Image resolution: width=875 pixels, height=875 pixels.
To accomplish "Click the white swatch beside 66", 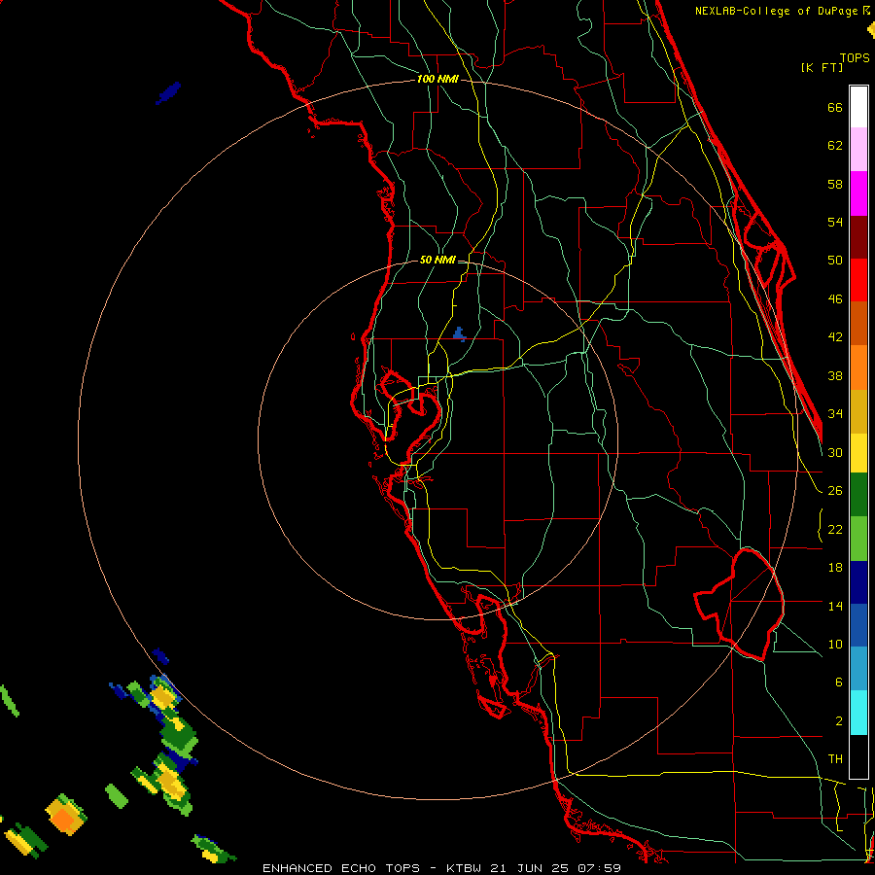I will click(858, 107).
